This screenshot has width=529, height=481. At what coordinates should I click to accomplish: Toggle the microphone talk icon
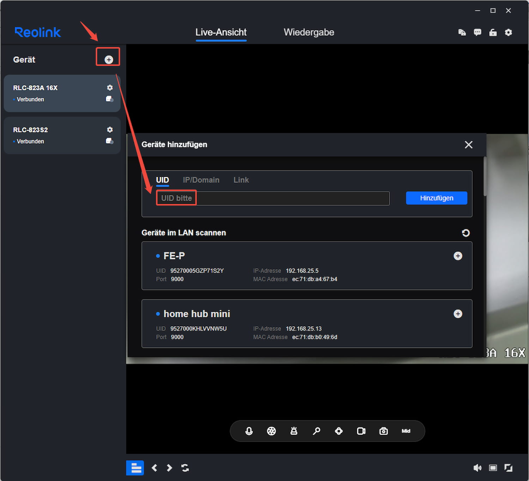[249, 431]
